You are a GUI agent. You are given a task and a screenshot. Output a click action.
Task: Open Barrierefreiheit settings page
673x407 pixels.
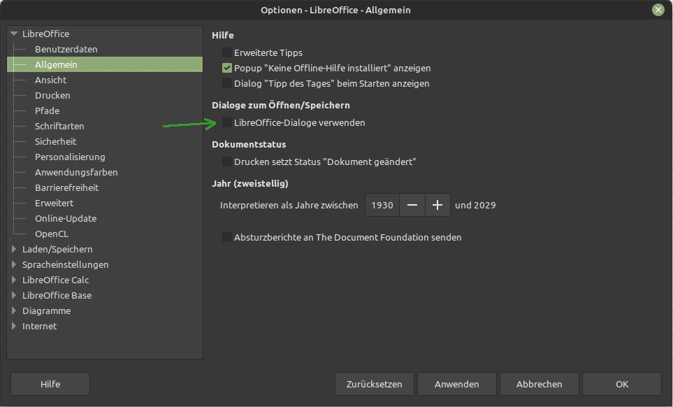66,188
